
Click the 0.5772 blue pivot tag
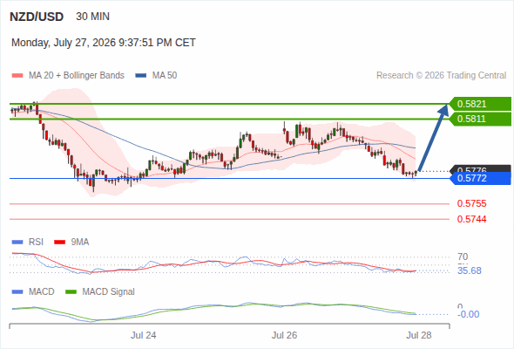481,178
